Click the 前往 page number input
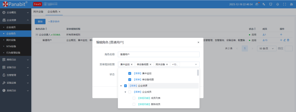 point(288,48)
